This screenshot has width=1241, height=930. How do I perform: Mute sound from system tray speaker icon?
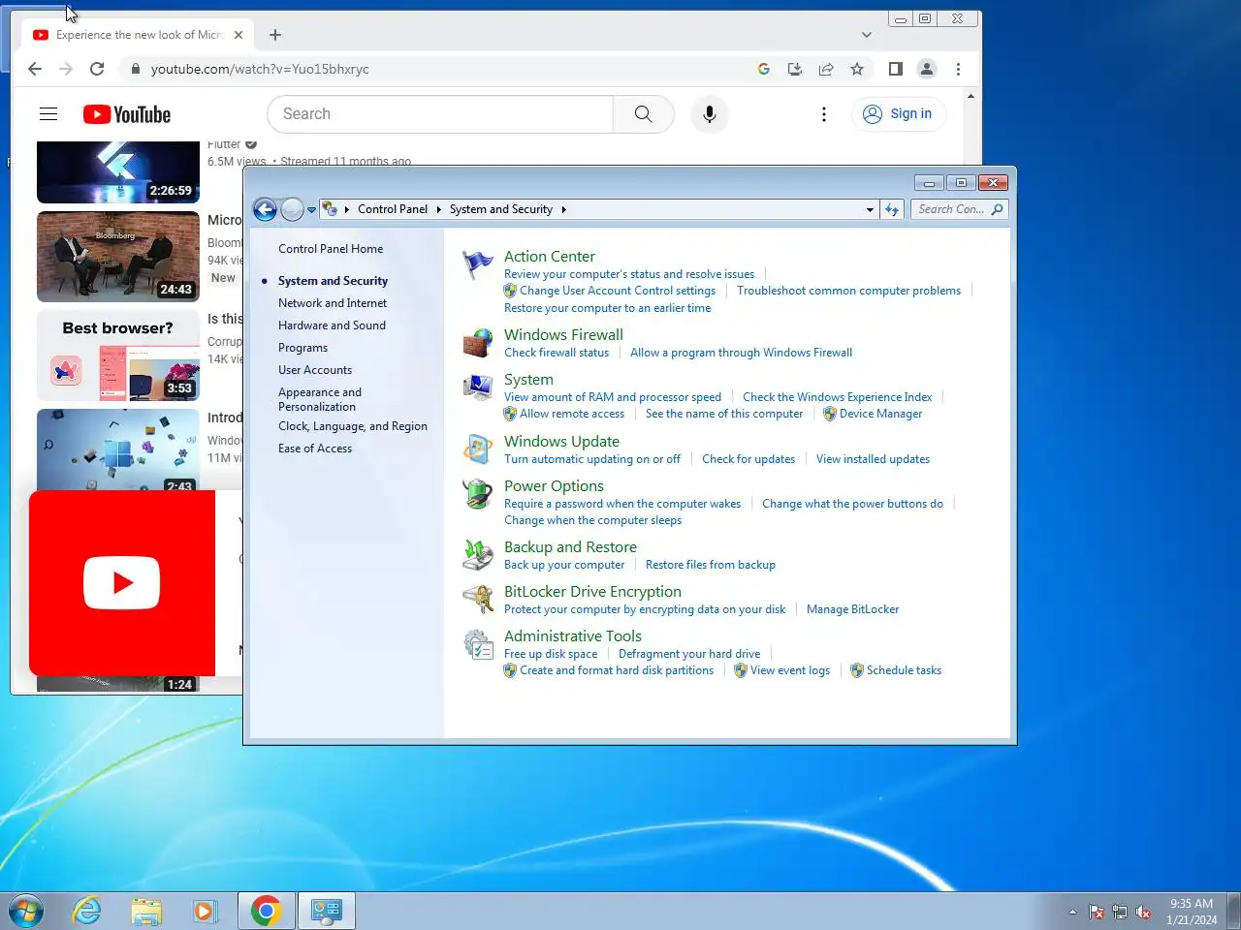click(1143, 913)
